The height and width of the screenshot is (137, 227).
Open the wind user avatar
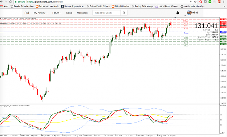189,13
